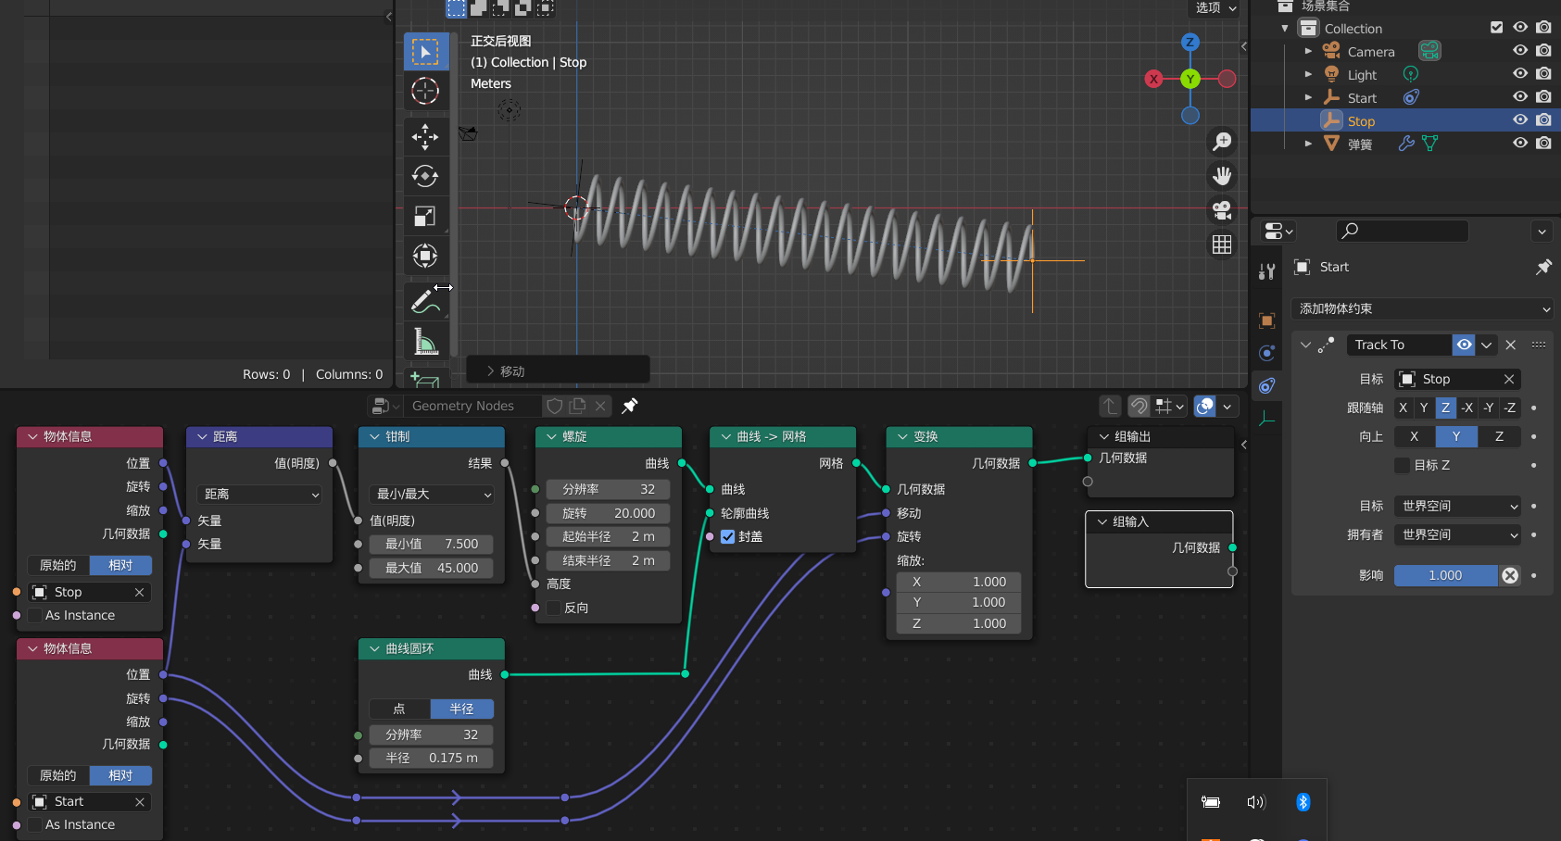Click the node tree parent arrow icon
1561x841 pixels.
[x=1110, y=406]
